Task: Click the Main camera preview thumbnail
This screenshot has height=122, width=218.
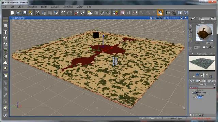Action: 202,63
